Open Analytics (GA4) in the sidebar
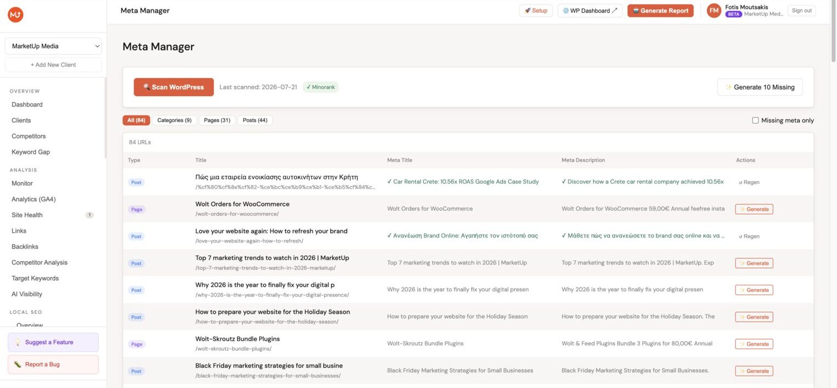Screen dimensions: 837x388 (x=34, y=199)
